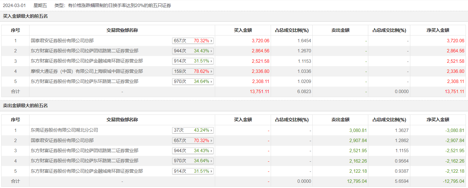Click 买入金额 header in buy table
468x188 pixels.
coord(243,30)
